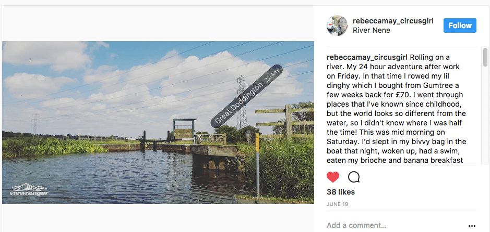View the 38 likes list
Viewport: 490px width, 232px height.
(x=340, y=192)
